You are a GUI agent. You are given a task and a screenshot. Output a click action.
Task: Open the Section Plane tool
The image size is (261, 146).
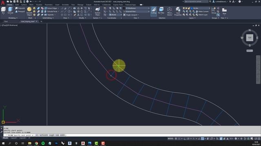click(x=97, y=11)
